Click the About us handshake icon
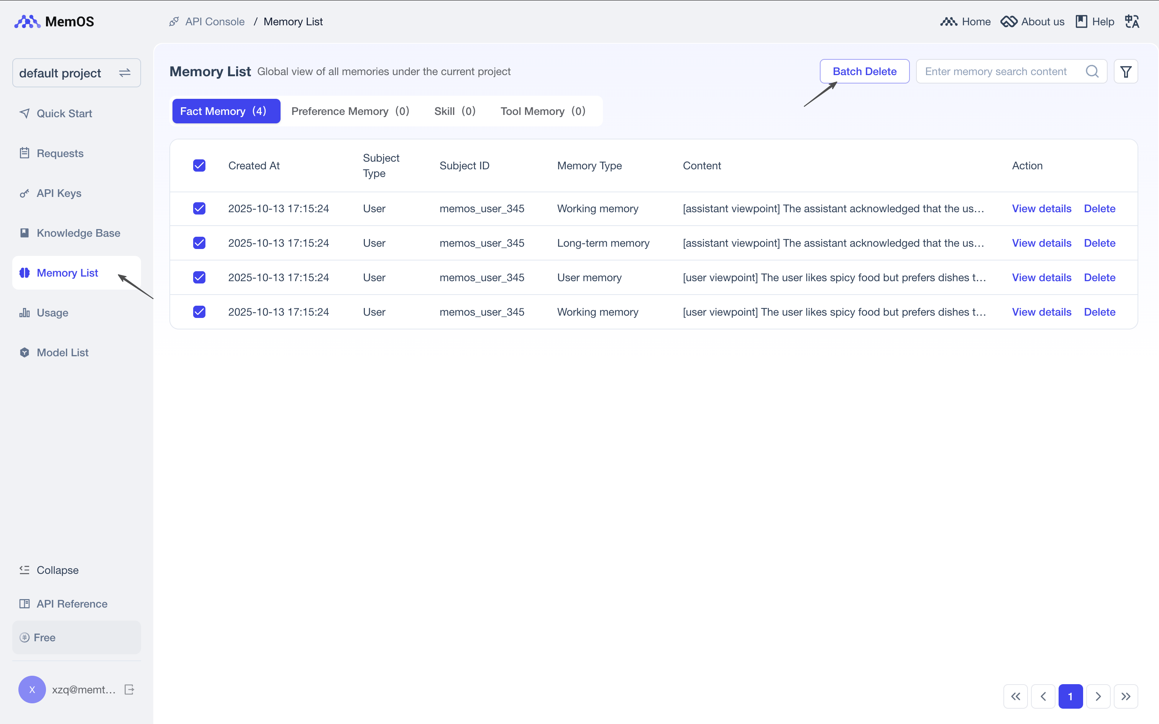The height and width of the screenshot is (724, 1159). [1009, 21]
